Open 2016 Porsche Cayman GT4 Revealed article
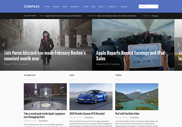The height and width of the screenshot is (127, 182). [87, 114]
